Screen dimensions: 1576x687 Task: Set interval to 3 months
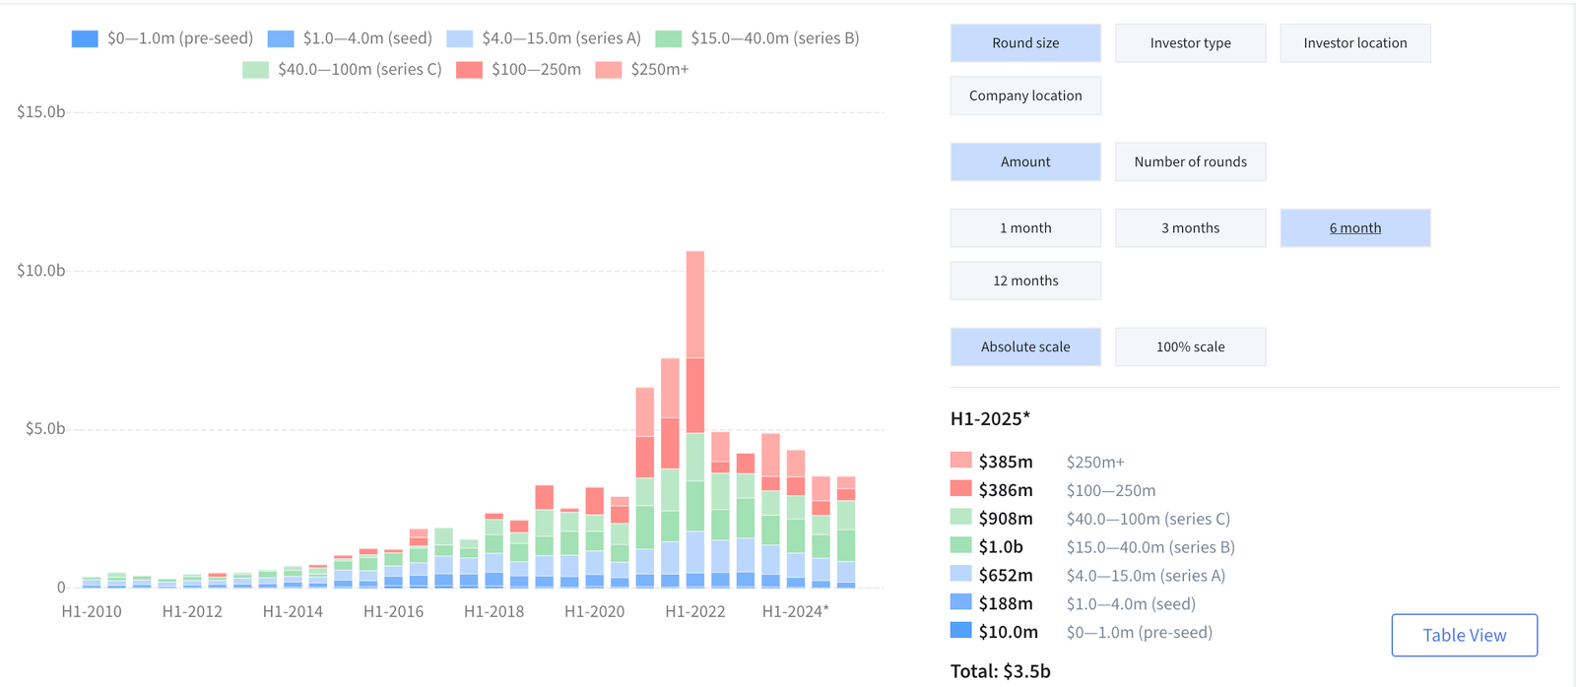(1190, 227)
